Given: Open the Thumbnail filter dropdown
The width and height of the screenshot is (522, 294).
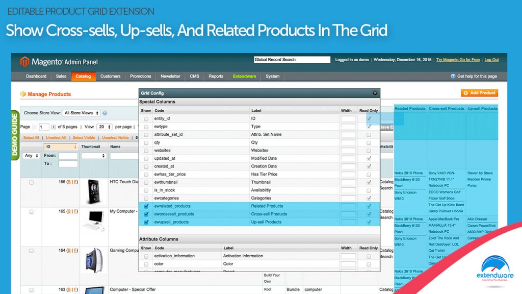Looking at the screenshot, I should 94,156.
